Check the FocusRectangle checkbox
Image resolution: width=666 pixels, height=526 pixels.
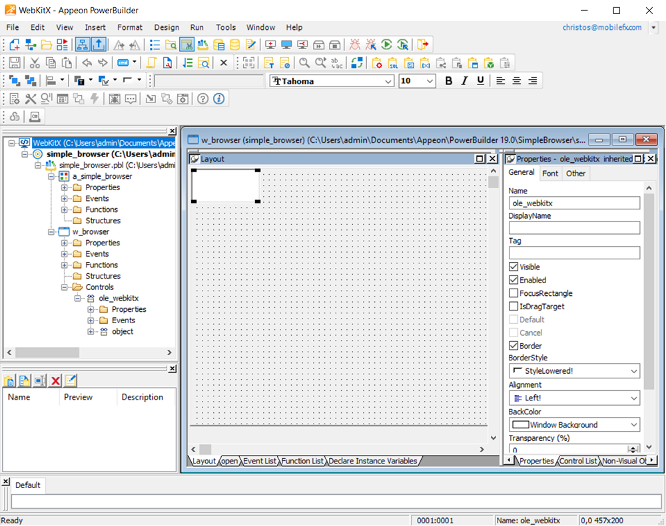(x=513, y=293)
